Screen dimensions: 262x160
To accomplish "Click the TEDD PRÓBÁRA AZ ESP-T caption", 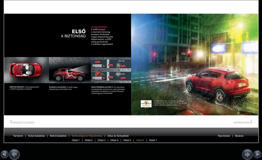I will coord(108,90).
